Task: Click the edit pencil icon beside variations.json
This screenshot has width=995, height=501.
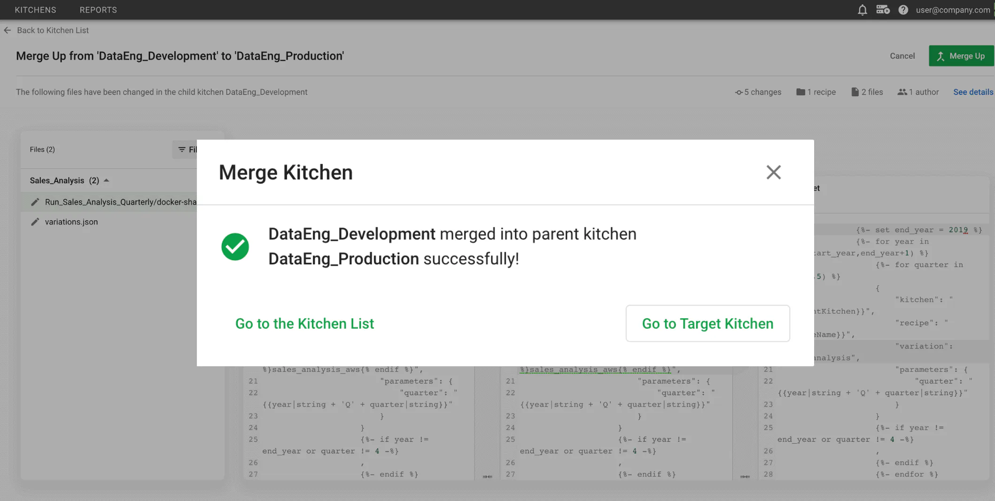Action: [x=35, y=222]
